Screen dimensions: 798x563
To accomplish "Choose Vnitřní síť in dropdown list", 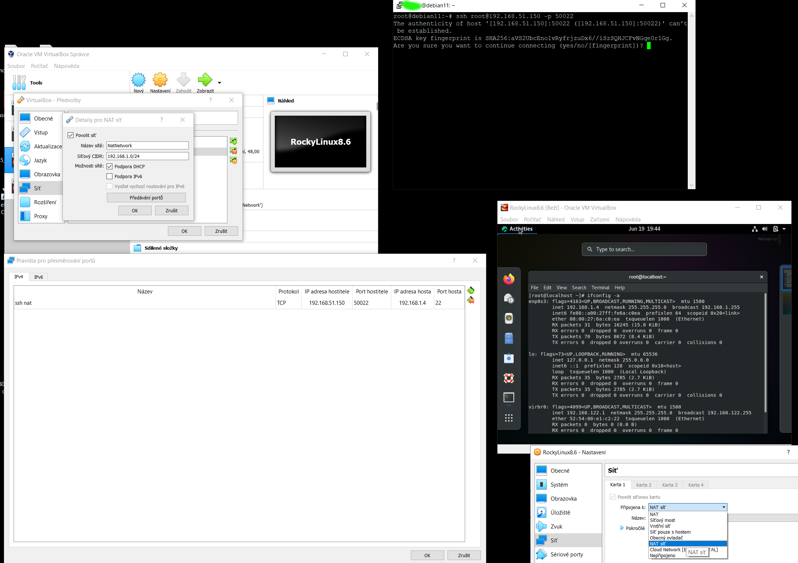I will pyautogui.click(x=688, y=526).
